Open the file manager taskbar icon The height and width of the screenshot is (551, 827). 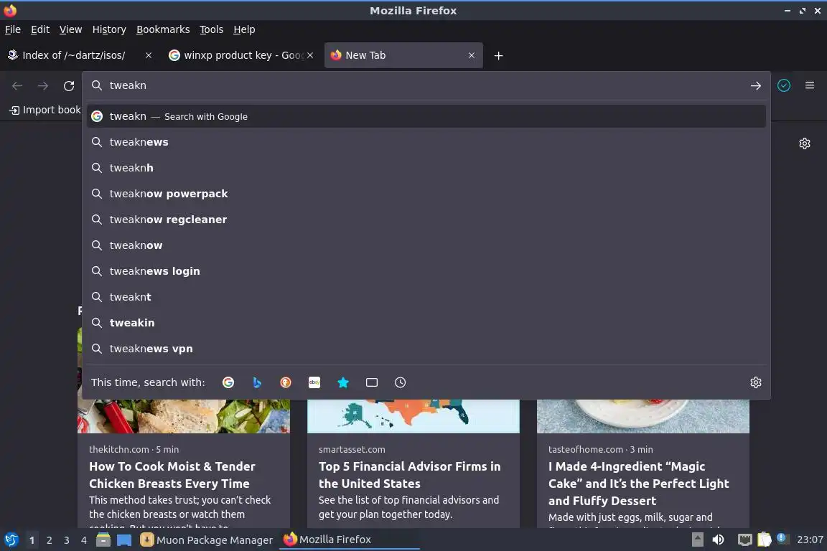[103, 540]
